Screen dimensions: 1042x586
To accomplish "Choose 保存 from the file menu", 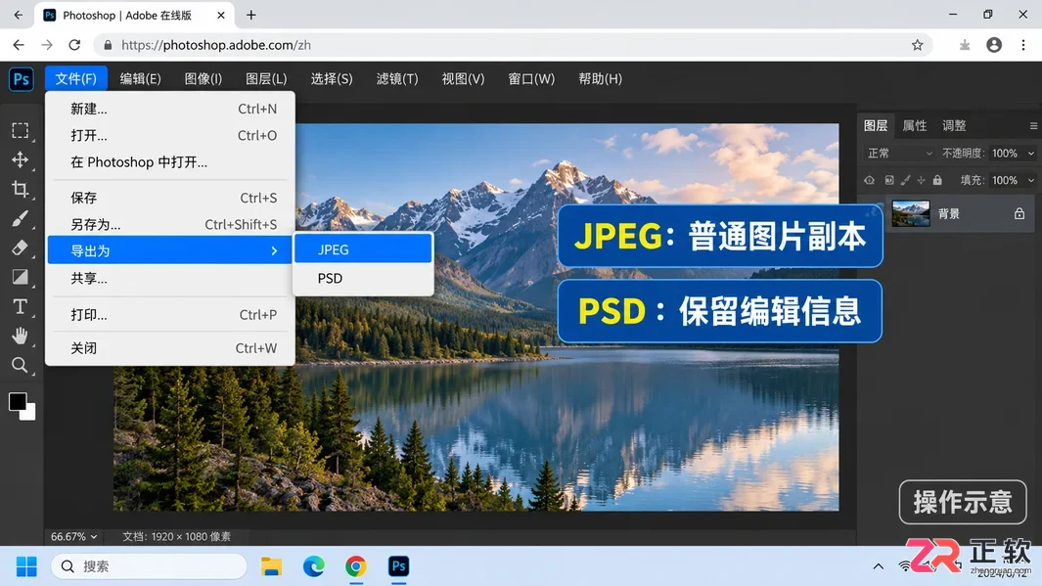I will point(170,198).
